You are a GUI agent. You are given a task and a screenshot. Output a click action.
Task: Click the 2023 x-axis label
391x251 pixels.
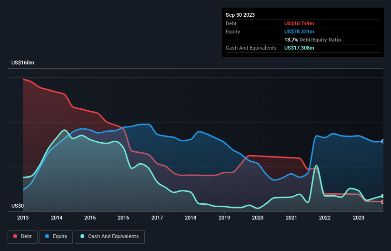click(x=358, y=218)
